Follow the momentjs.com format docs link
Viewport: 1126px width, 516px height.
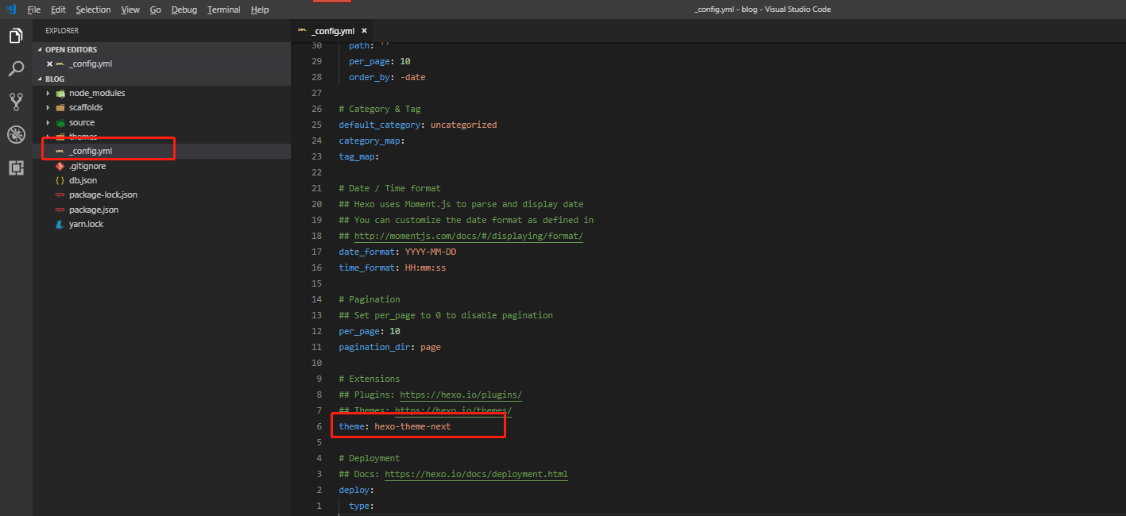point(469,236)
